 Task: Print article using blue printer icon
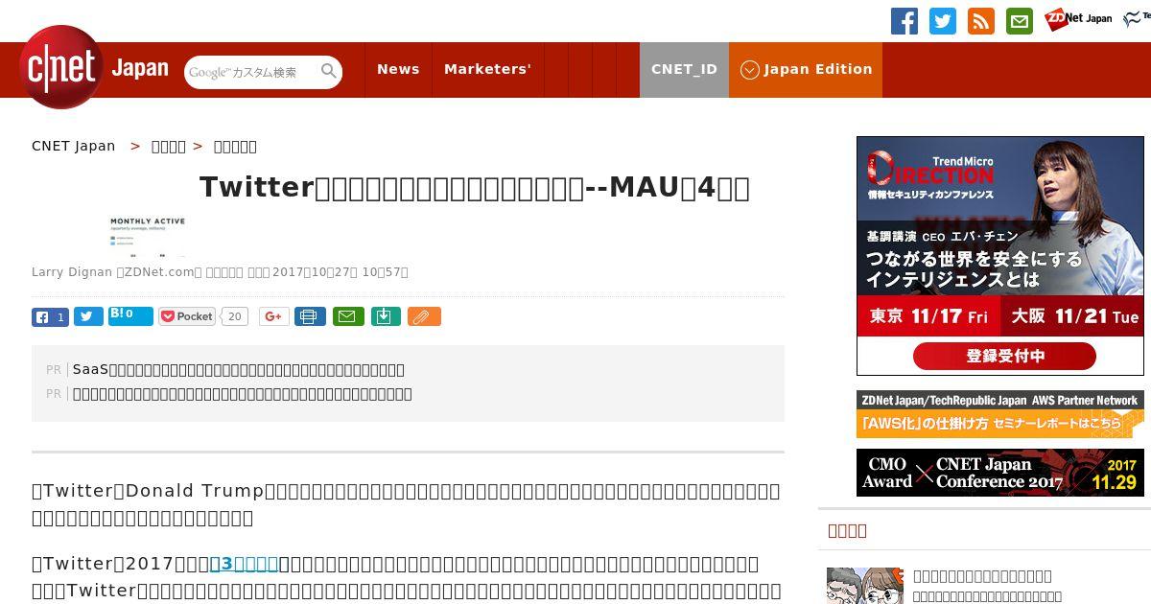[310, 316]
